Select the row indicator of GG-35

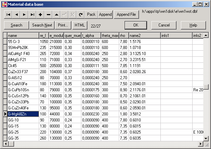pyautogui.click(x=5, y=138)
